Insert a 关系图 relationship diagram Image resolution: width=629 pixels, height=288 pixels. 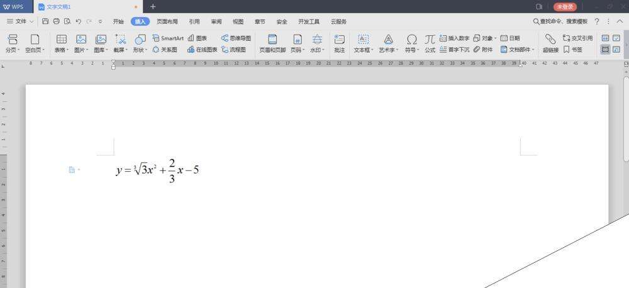(165, 50)
